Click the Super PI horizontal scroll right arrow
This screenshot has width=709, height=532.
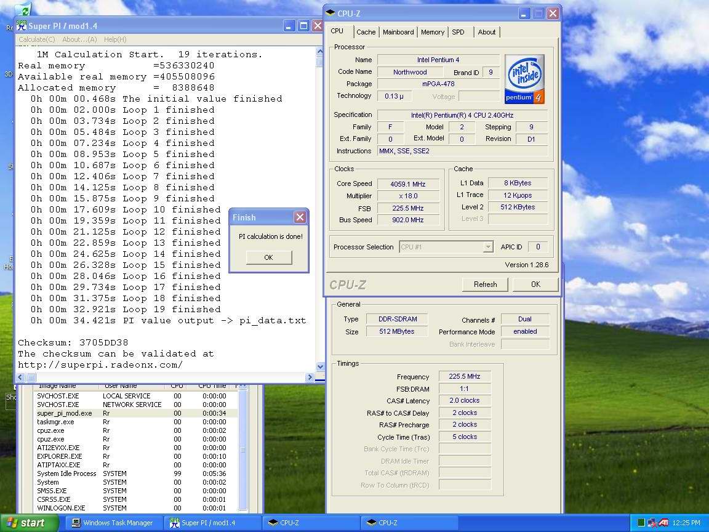coord(310,377)
